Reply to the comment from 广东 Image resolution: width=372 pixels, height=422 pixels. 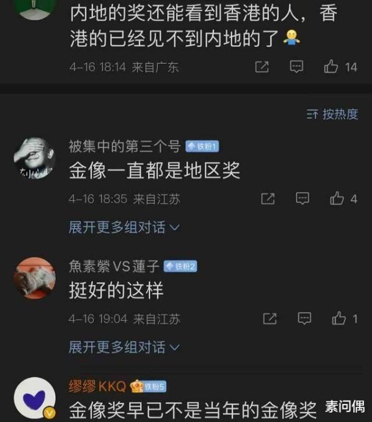(x=296, y=67)
